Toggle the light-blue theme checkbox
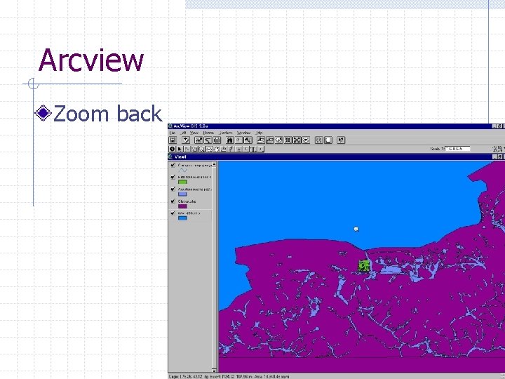The image size is (505, 379). (173, 189)
